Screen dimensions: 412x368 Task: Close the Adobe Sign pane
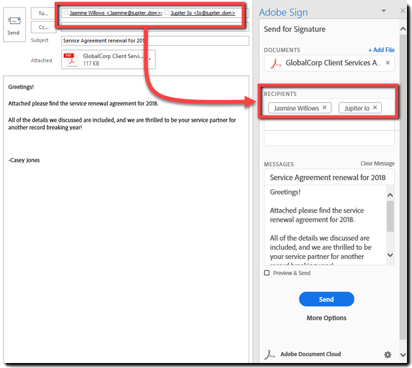click(403, 11)
